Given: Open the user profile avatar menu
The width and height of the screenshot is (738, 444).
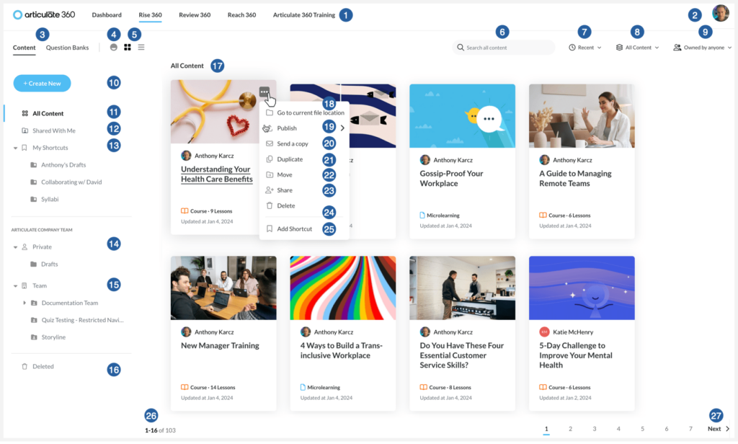Looking at the screenshot, I should click(x=720, y=14).
